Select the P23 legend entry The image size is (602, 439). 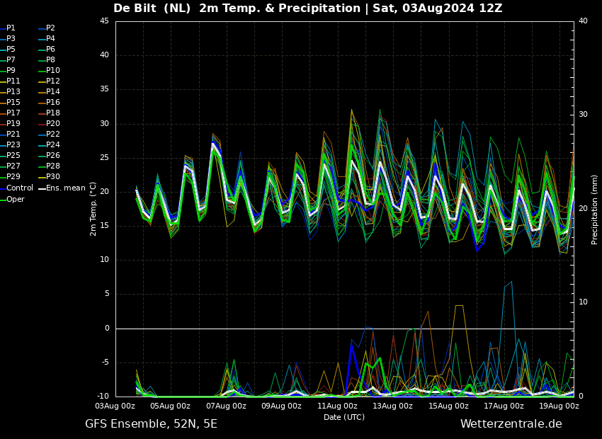[x=11, y=144]
